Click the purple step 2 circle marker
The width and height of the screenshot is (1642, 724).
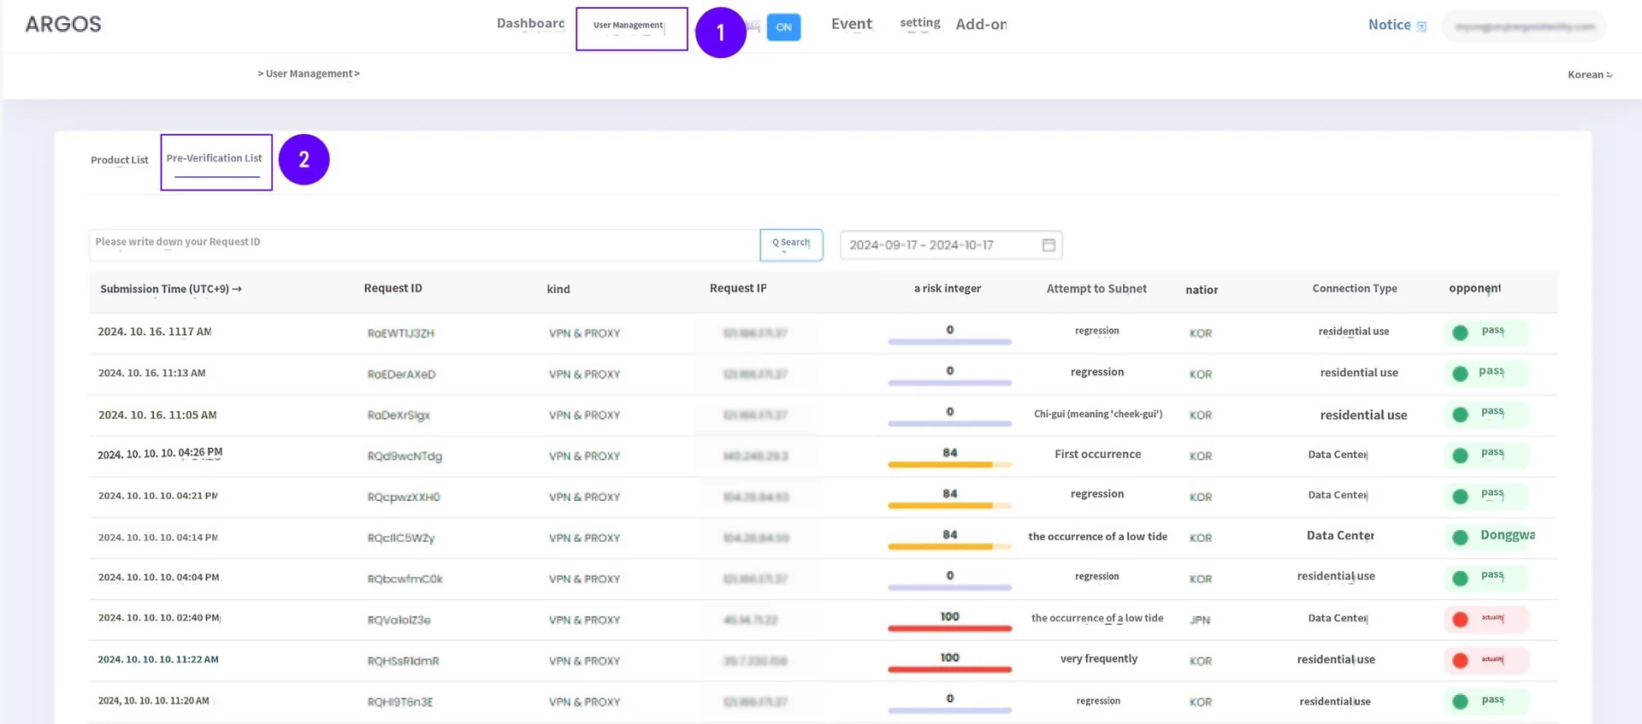point(304,160)
